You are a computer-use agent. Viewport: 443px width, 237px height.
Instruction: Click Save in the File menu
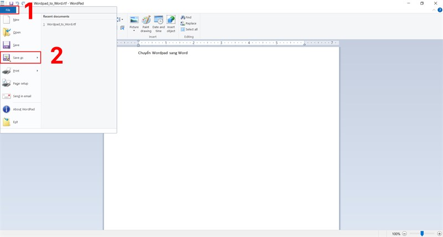[20, 45]
